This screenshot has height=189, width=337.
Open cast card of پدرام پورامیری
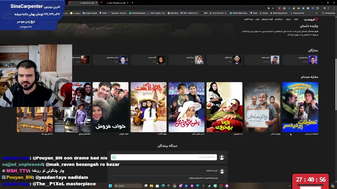coord(300,60)
